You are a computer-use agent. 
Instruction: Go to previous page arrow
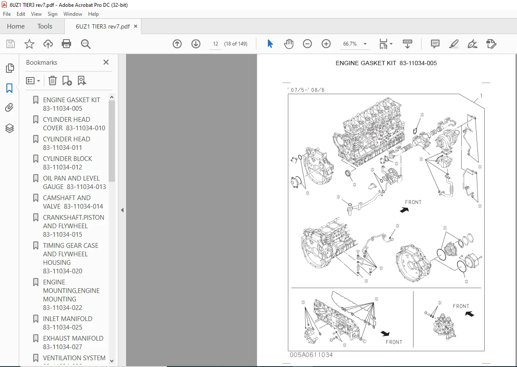pyautogui.click(x=177, y=44)
